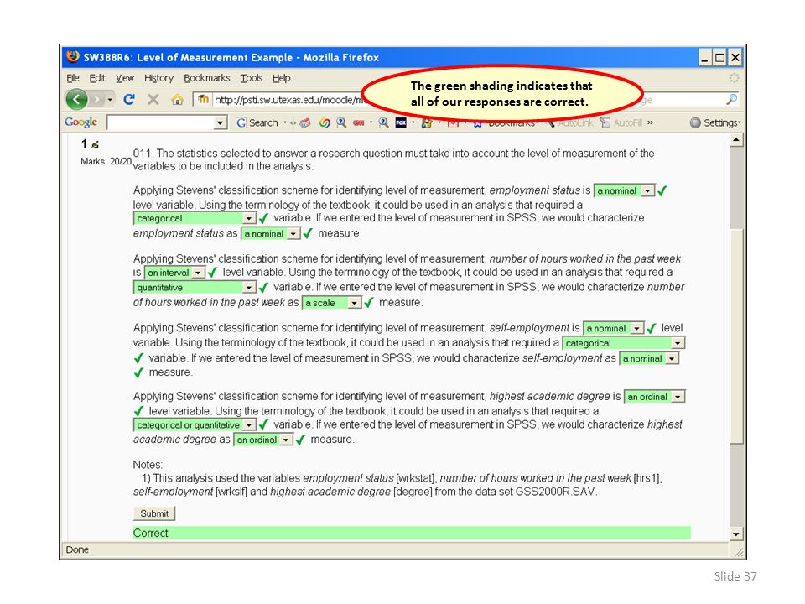
Task: Click the scrollbar up arrow
Action: tap(736, 140)
